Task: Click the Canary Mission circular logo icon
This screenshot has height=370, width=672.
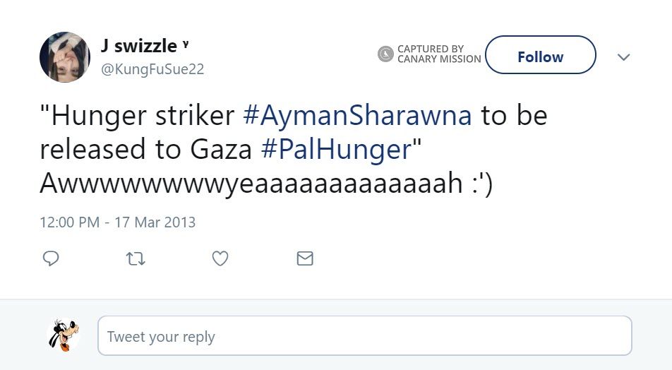Action: pyautogui.click(x=385, y=54)
